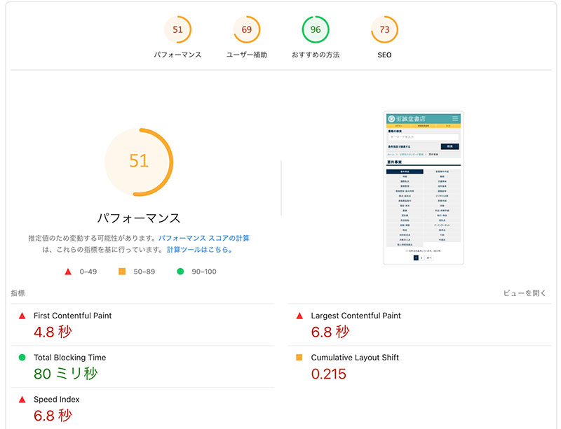The height and width of the screenshot is (429, 561).
Task: Click the ユーザー補助 category label
Action: [247, 55]
